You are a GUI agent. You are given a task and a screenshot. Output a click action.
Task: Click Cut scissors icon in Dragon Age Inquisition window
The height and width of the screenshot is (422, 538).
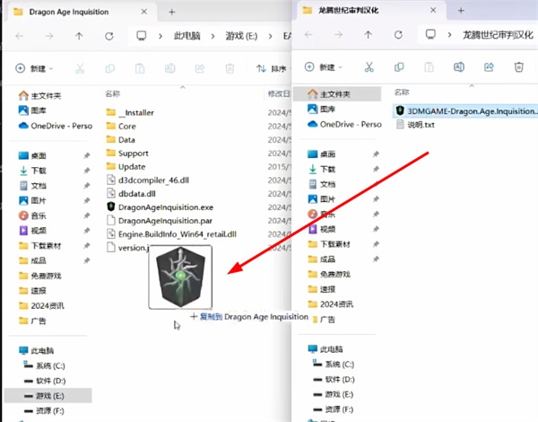click(x=80, y=68)
